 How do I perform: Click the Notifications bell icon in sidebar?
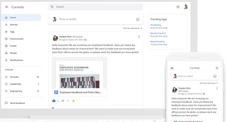tap(6, 60)
